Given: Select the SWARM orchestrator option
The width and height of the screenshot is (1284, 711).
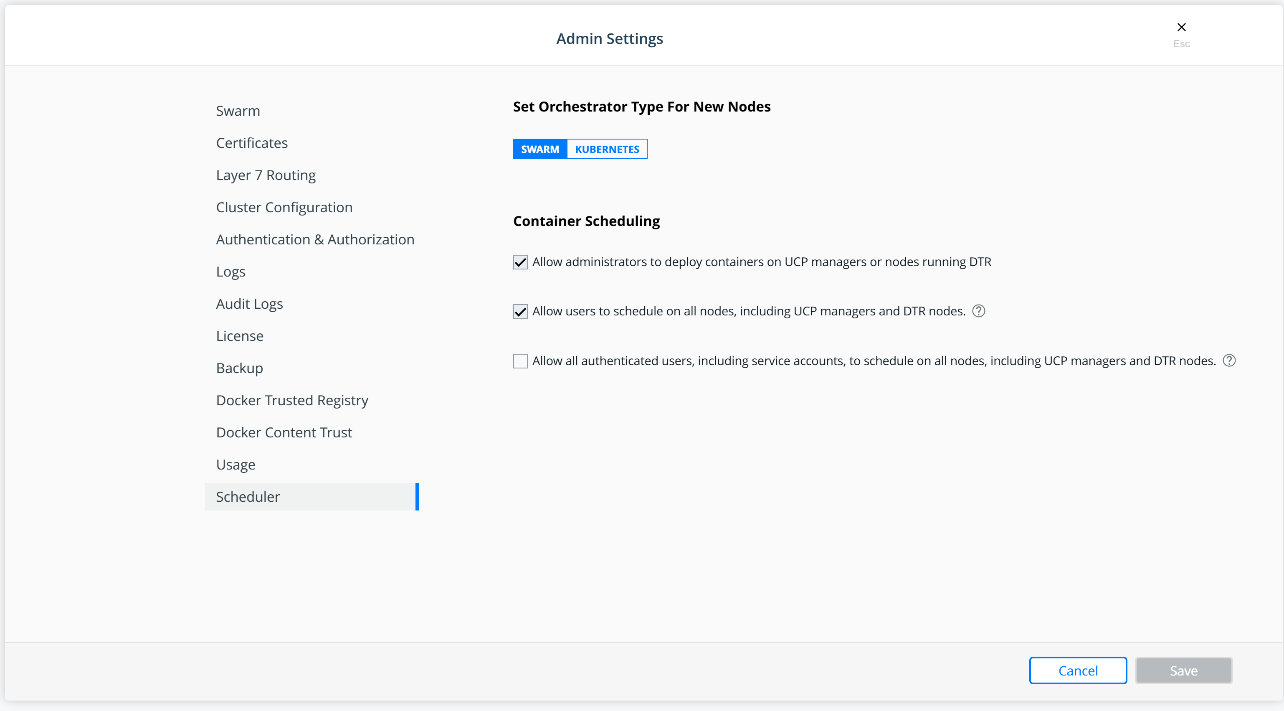Looking at the screenshot, I should (540, 149).
